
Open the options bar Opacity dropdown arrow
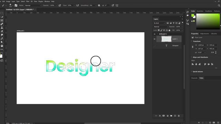click(56, 6)
